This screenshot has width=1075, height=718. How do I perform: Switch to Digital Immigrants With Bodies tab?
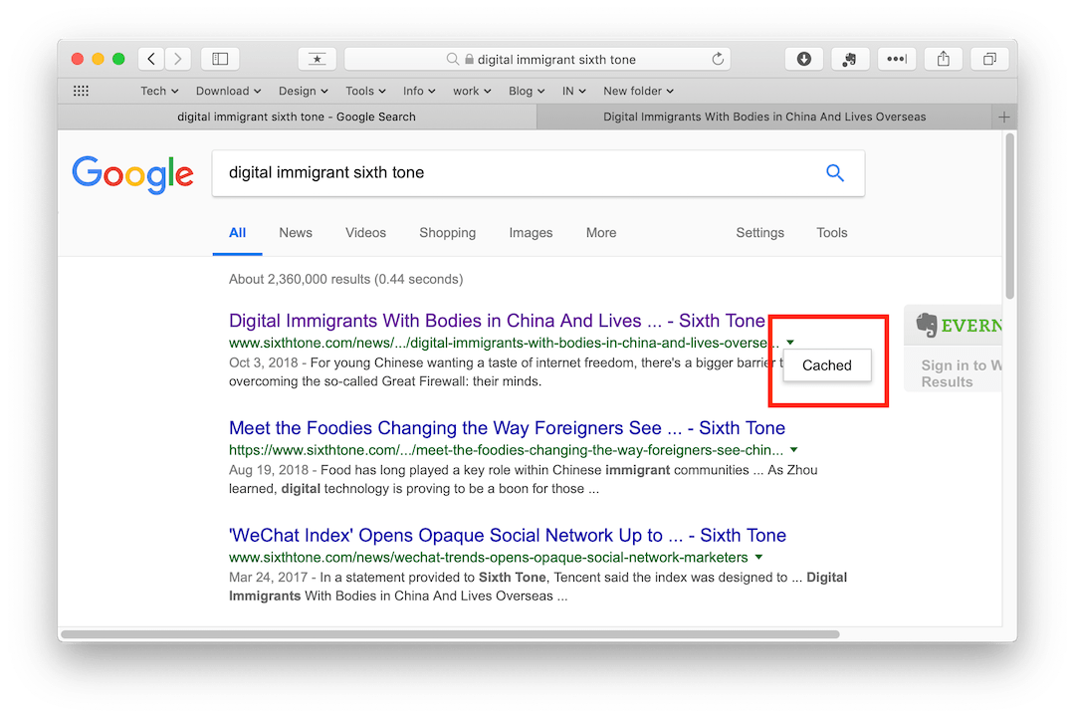pyautogui.click(x=764, y=118)
